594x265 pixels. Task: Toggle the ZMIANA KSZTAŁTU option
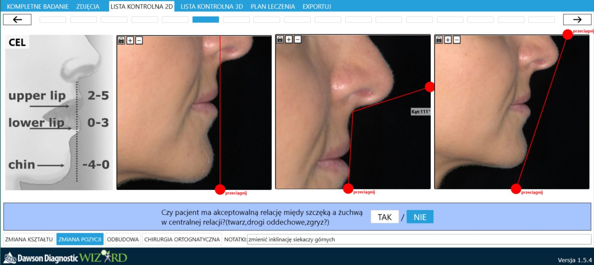(29, 239)
